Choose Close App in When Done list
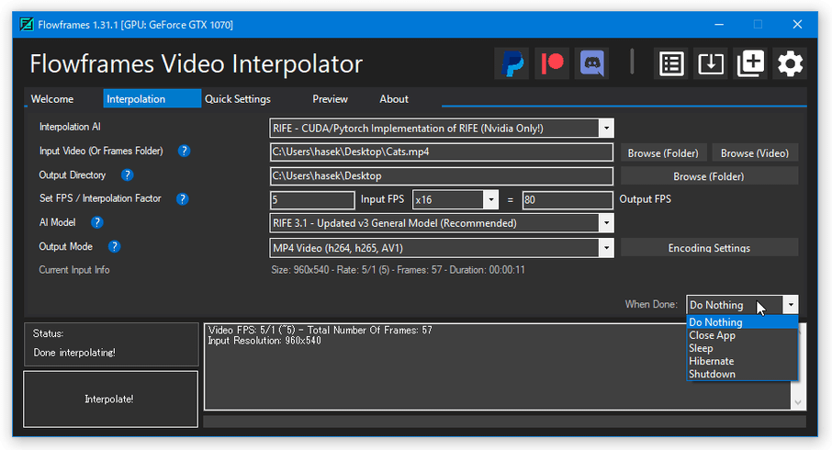Image resolution: width=832 pixels, height=450 pixels. click(x=742, y=335)
